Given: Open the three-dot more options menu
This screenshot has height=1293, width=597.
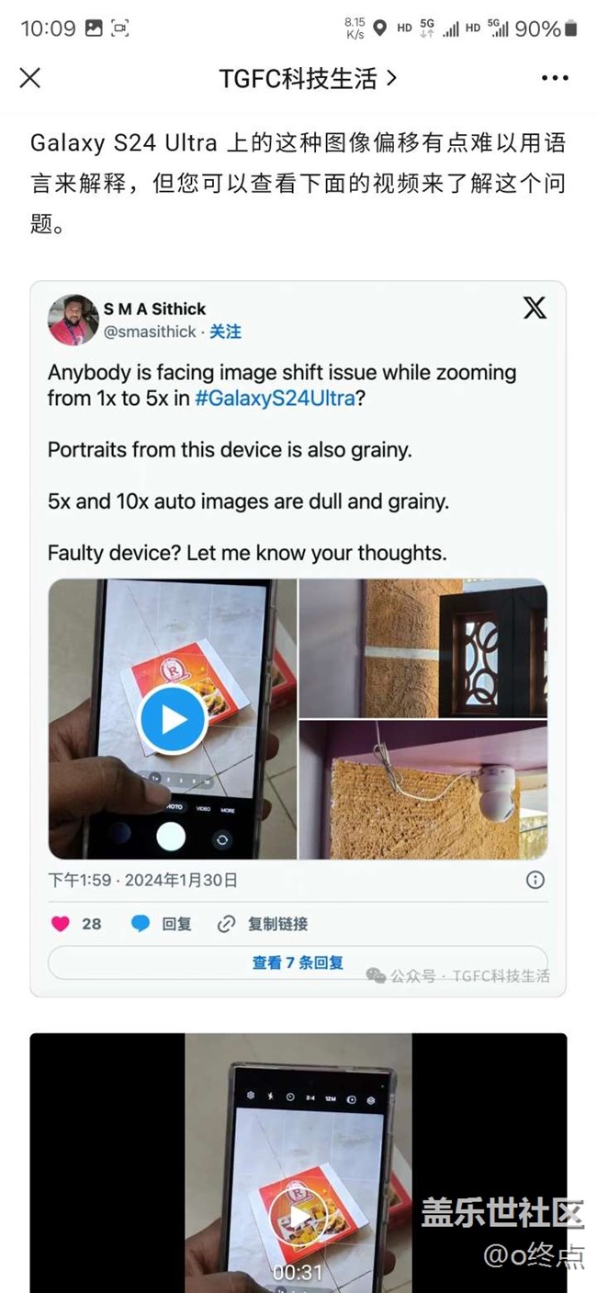Looking at the screenshot, I should pos(555,78).
